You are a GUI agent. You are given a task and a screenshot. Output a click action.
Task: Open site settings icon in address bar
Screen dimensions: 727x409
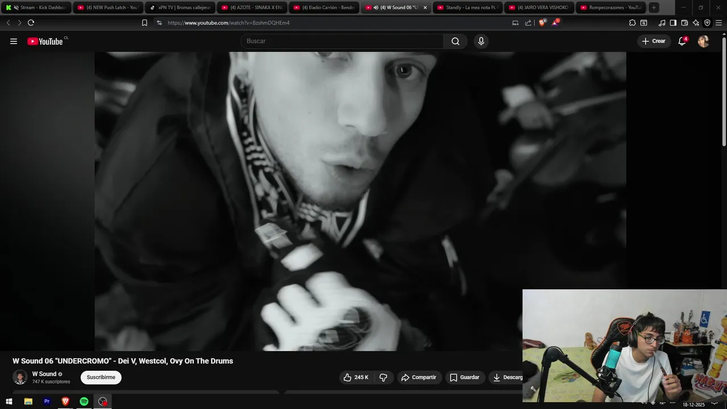pyautogui.click(x=159, y=23)
